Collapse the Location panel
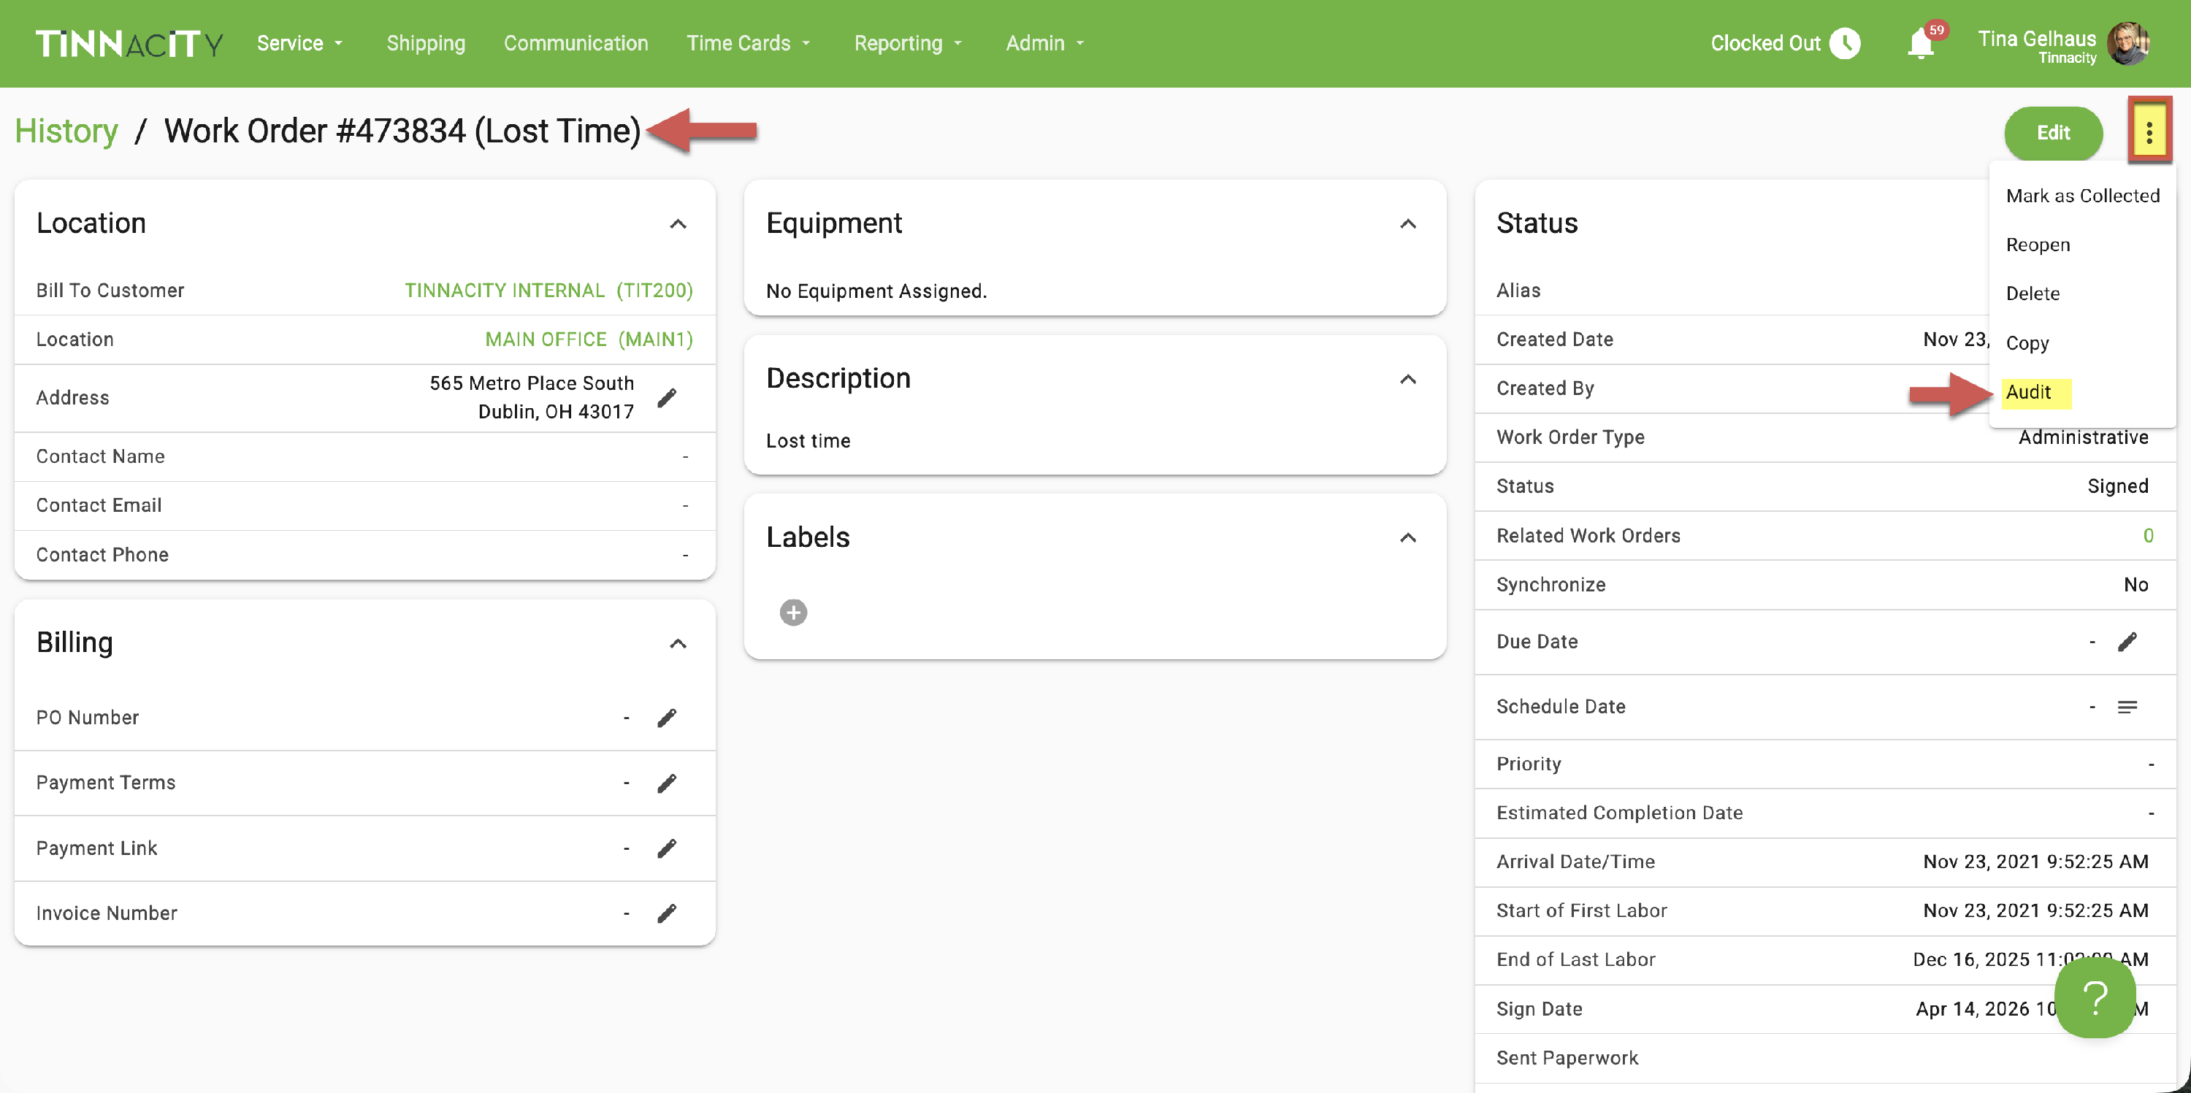Image resolution: width=2191 pixels, height=1093 pixels. click(x=677, y=223)
